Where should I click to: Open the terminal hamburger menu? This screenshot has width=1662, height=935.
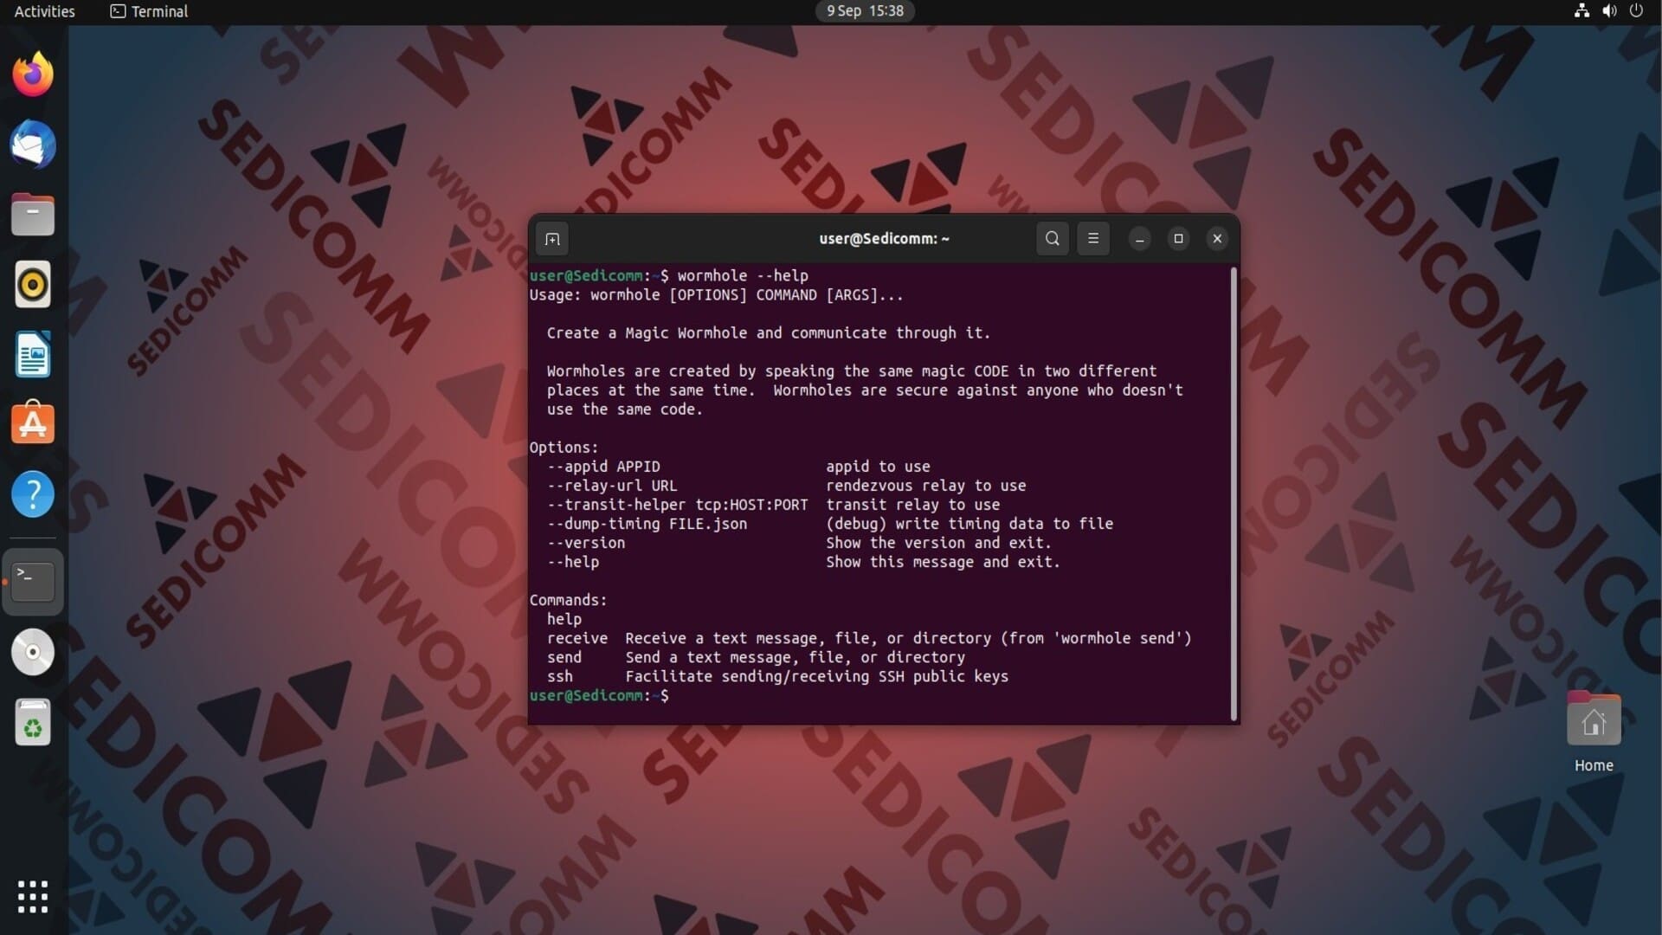click(1093, 239)
